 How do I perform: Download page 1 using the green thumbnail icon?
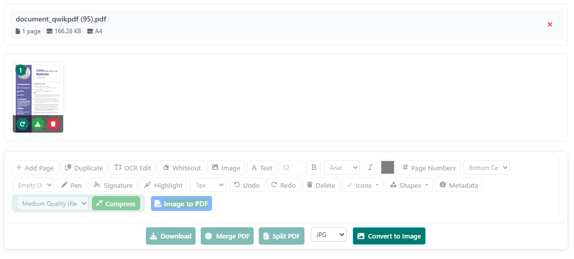[x=37, y=124]
